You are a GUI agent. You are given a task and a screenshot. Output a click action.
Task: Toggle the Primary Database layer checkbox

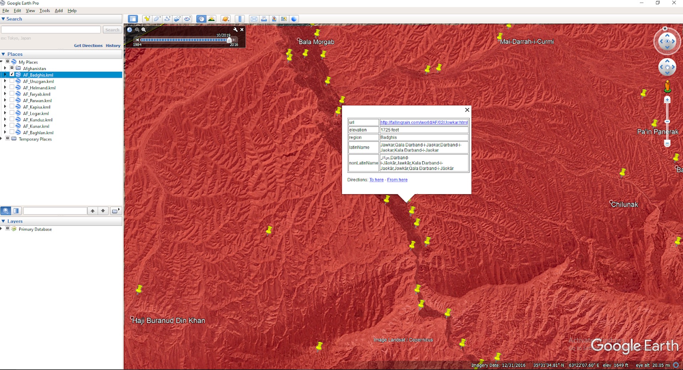(x=7, y=229)
